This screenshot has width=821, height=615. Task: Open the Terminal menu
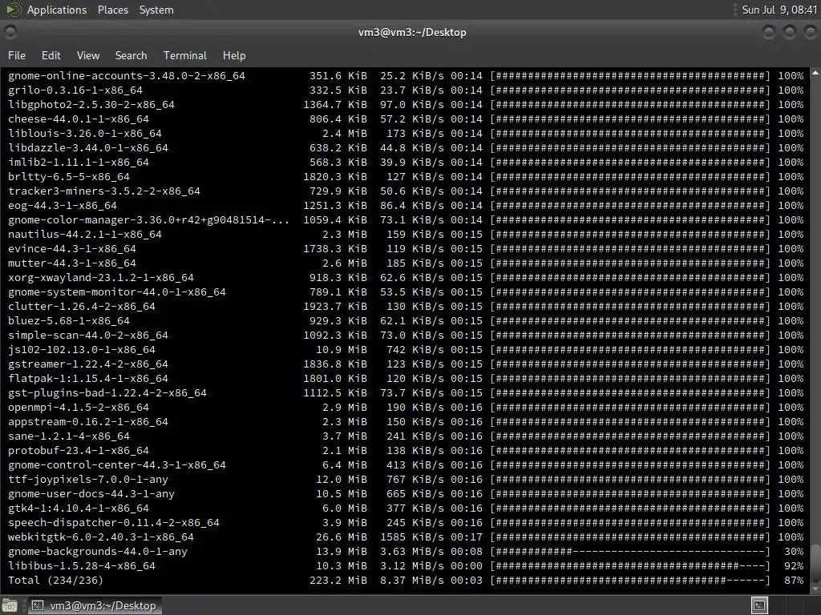pyautogui.click(x=185, y=55)
